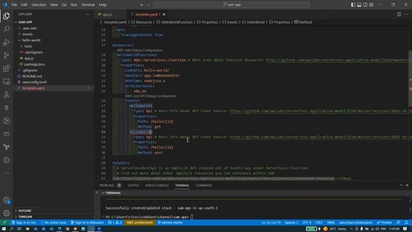Toggle the bottom panel layout

tap(359, 5)
